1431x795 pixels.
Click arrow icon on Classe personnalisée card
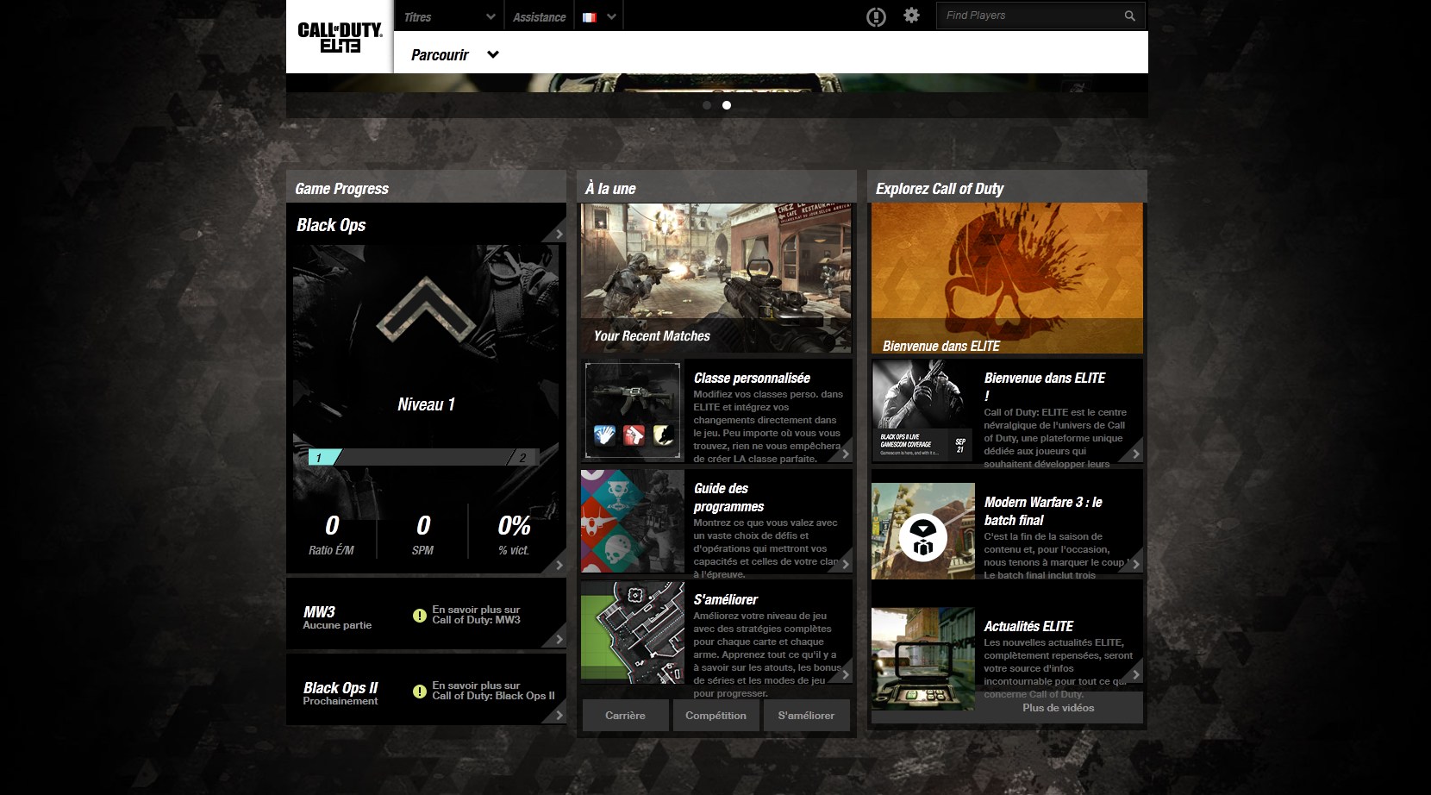(x=845, y=454)
